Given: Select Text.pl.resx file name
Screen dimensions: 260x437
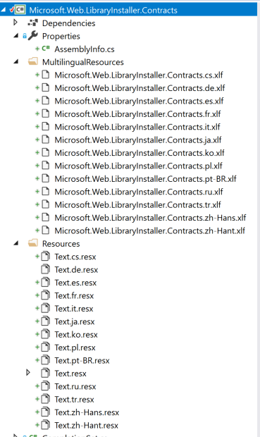Looking at the screenshot, I should (x=75, y=347).
